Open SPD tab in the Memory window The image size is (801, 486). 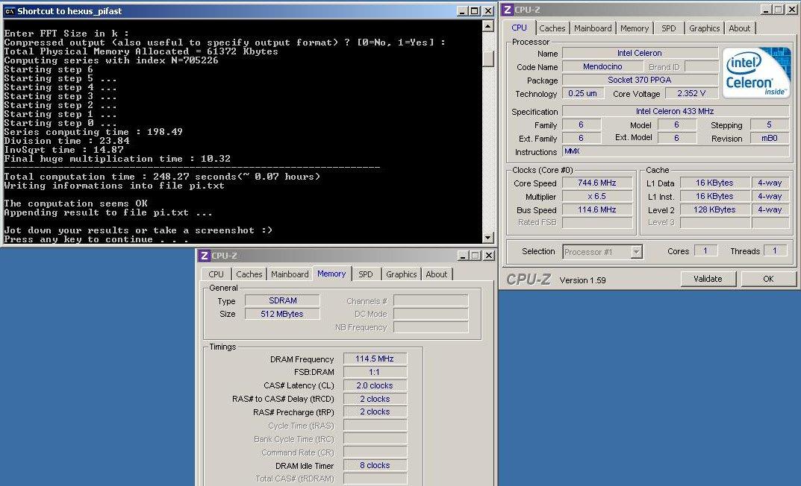pyautogui.click(x=366, y=274)
